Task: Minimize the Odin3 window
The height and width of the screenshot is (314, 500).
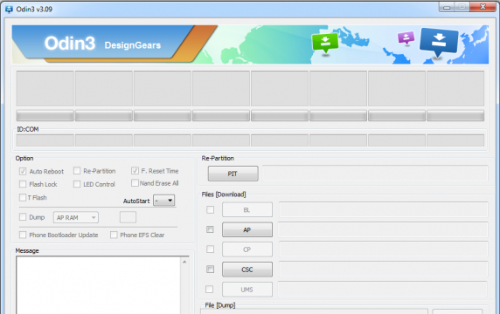Action: [447, 7]
